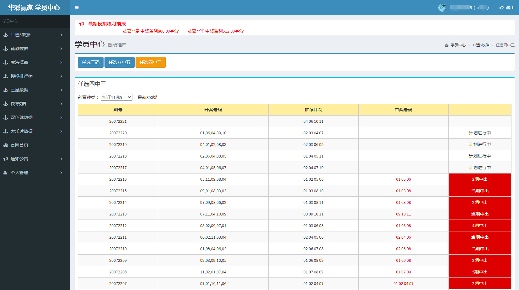Click the logout arrow icon
Screen dimensions: 519x290
click(x=502, y=8)
